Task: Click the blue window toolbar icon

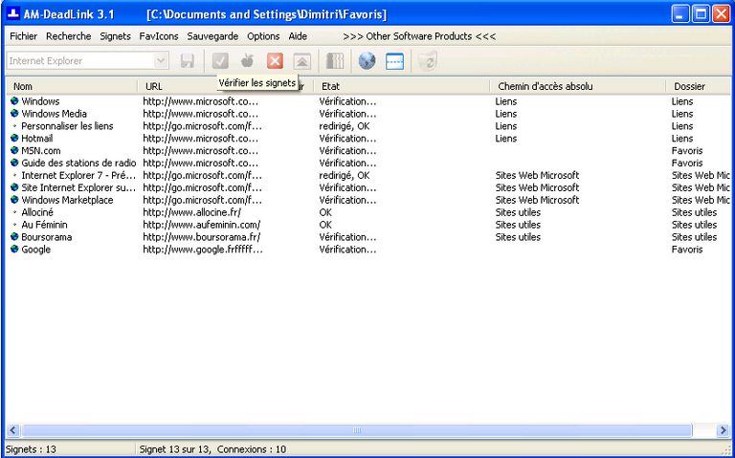Action: pyautogui.click(x=394, y=61)
